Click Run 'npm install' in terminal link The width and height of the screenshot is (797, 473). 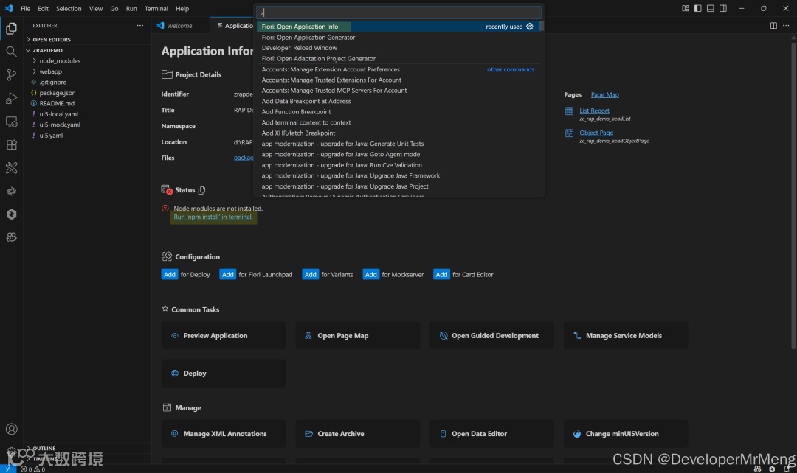[x=213, y=217]
